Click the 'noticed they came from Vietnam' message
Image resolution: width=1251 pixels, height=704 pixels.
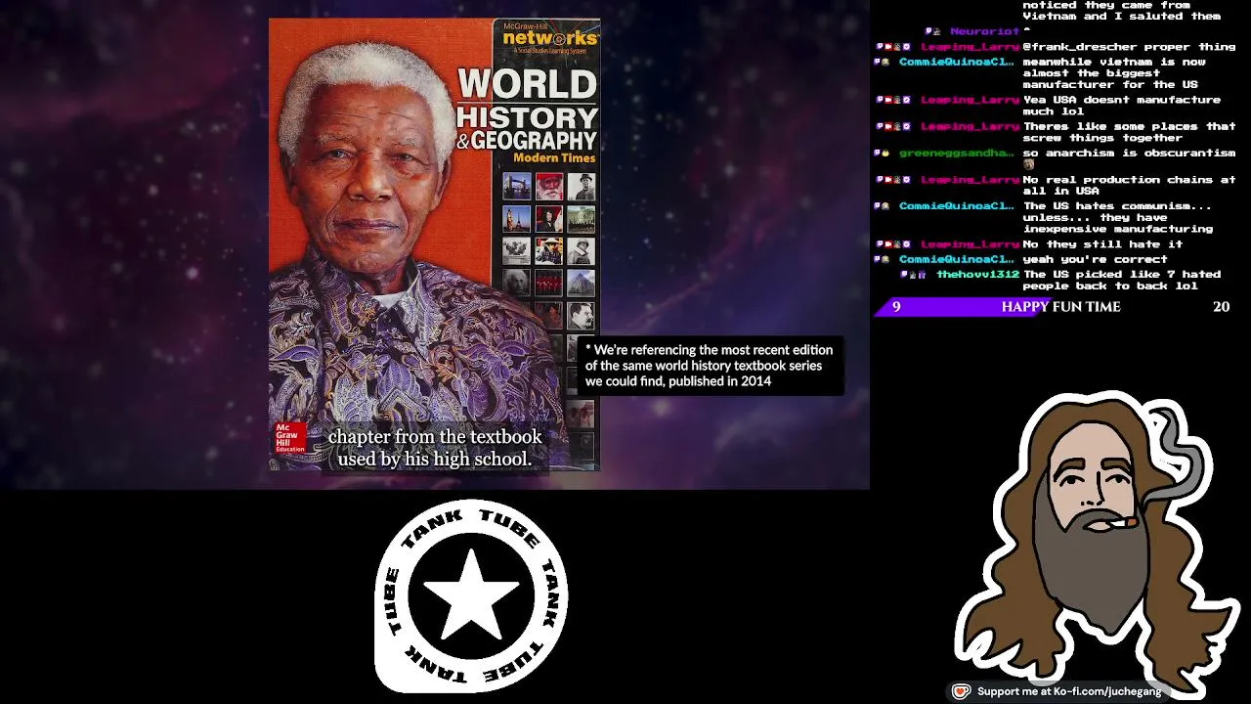point(1121,11)
